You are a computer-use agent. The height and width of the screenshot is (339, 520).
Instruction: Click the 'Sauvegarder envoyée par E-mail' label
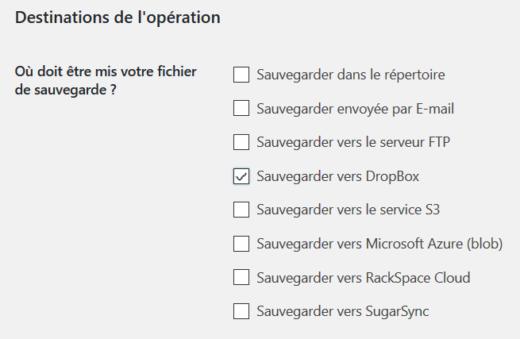pyautogui.click(x=356, y=109)
